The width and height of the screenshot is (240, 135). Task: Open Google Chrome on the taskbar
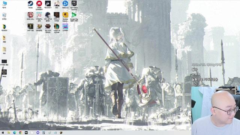tap(20, 133)
